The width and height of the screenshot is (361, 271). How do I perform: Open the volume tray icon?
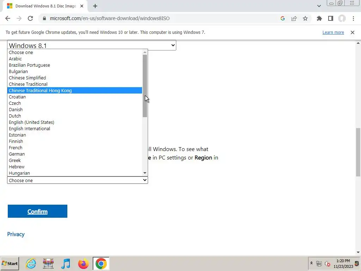(328, 263)
